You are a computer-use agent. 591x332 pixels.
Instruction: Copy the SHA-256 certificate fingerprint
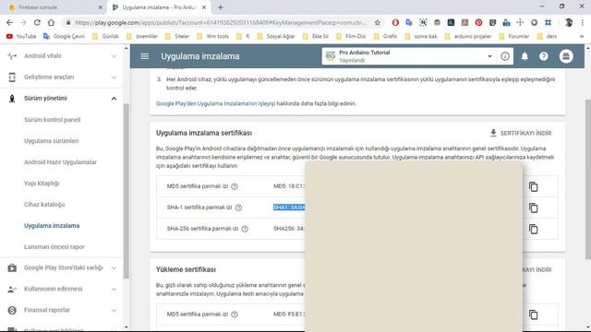(533, 229)
